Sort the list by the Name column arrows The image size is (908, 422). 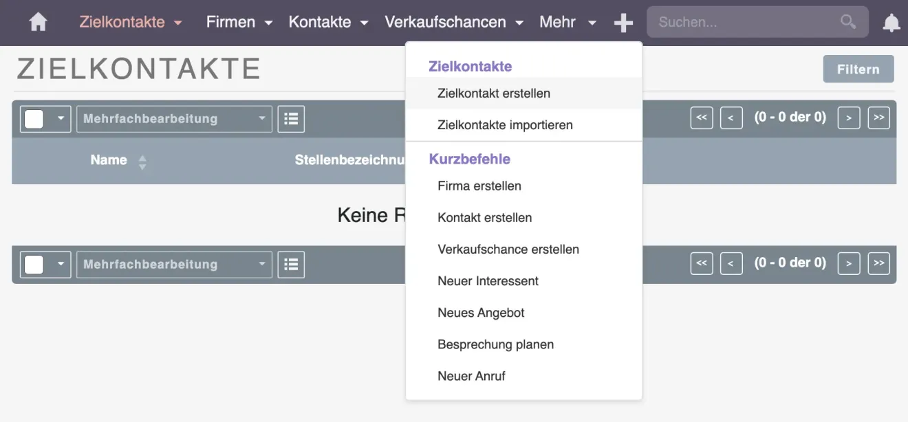coord(142,161)
